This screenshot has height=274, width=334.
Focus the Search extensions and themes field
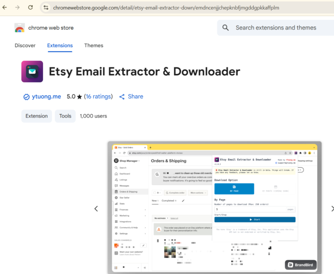coord(276,28)
